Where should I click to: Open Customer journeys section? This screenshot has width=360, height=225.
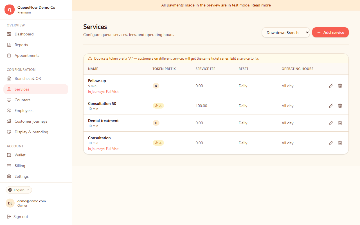[x=36, y=121]
